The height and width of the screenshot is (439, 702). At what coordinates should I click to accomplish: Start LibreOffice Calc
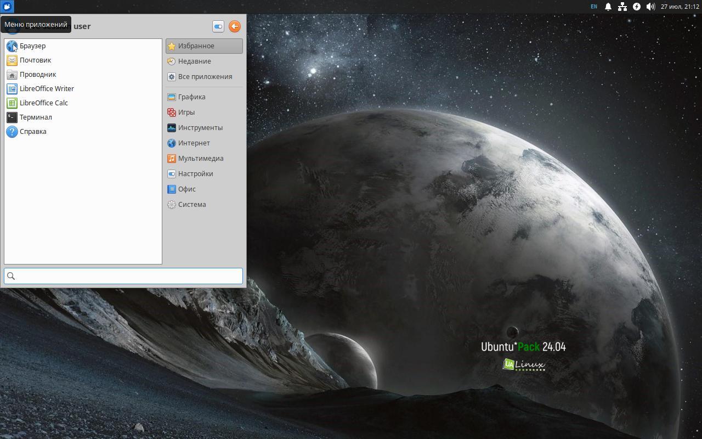83,103
